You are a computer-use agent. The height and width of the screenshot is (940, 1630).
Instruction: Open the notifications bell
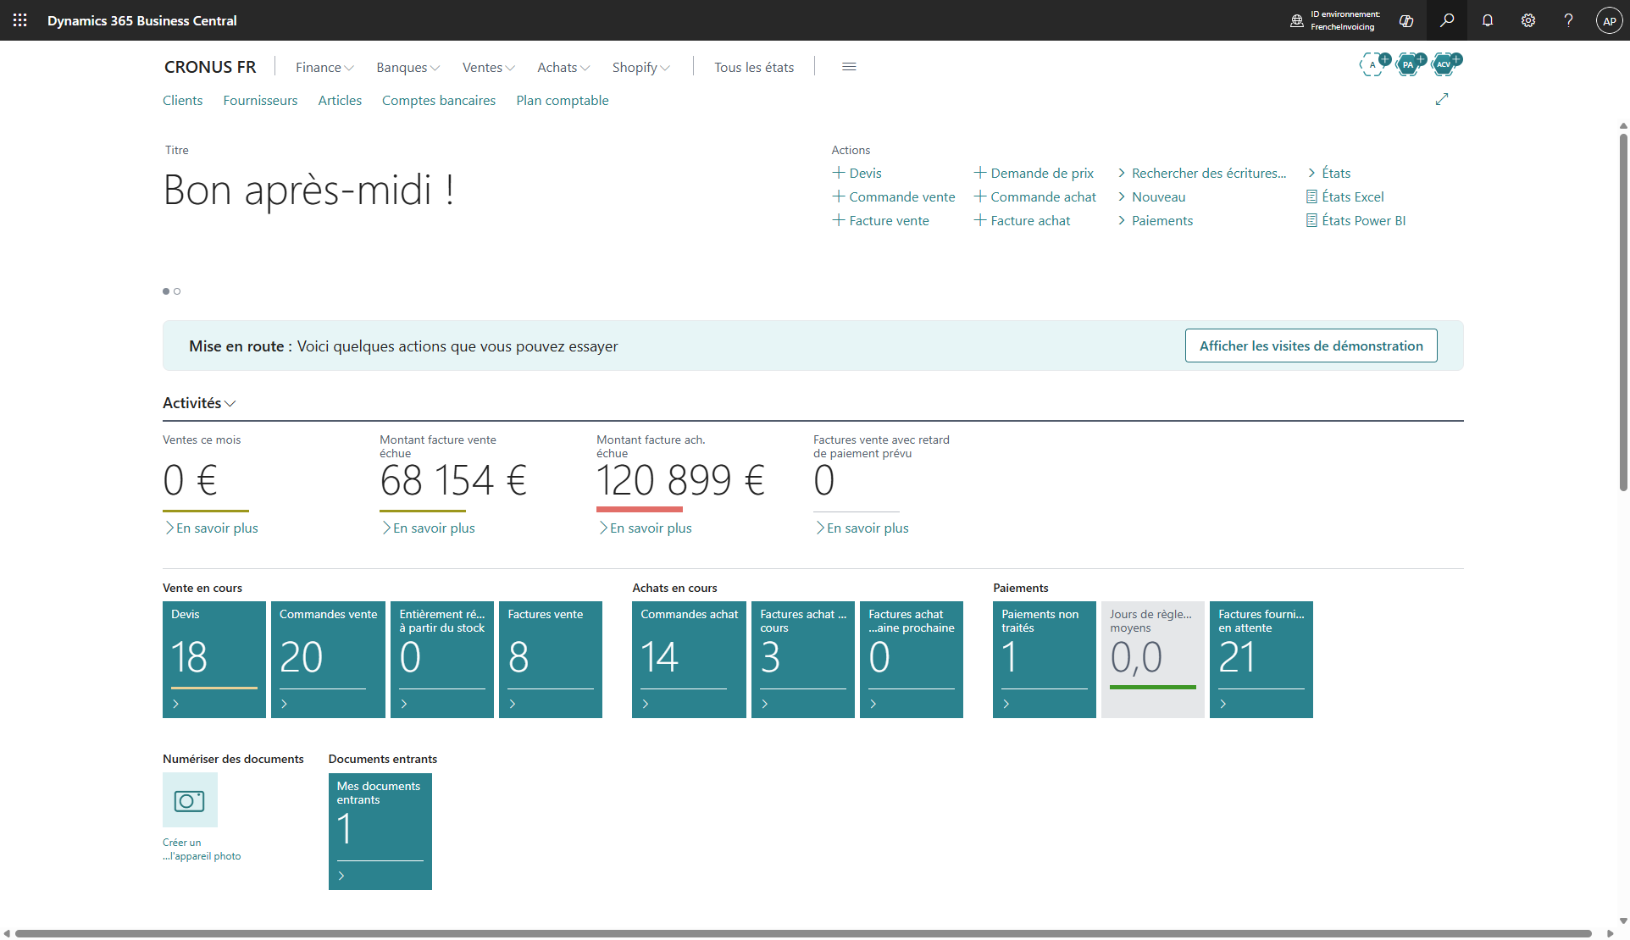(x=1488, y=20)
